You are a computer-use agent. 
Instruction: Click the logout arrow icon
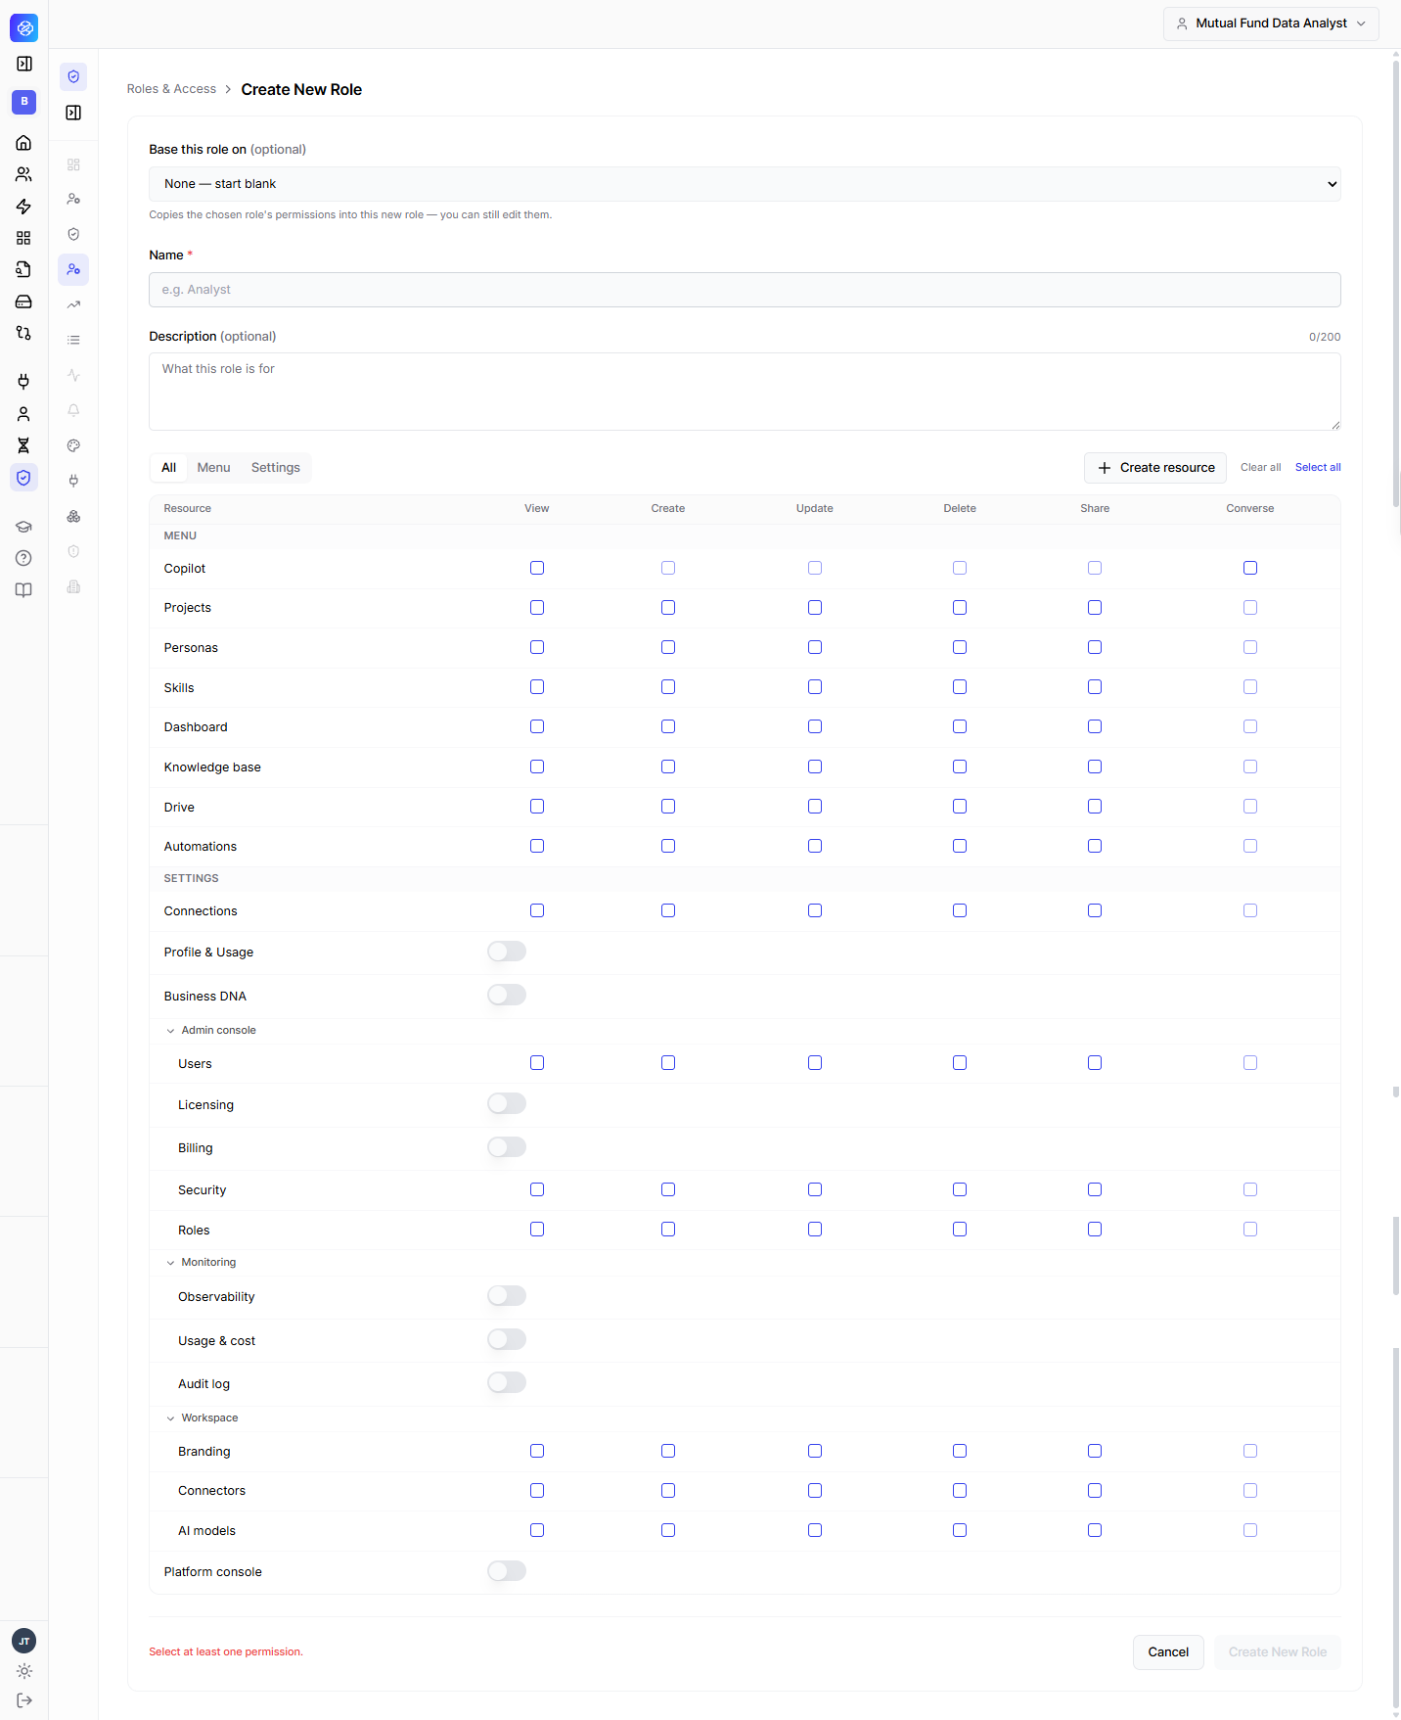tap(24, 1700)
